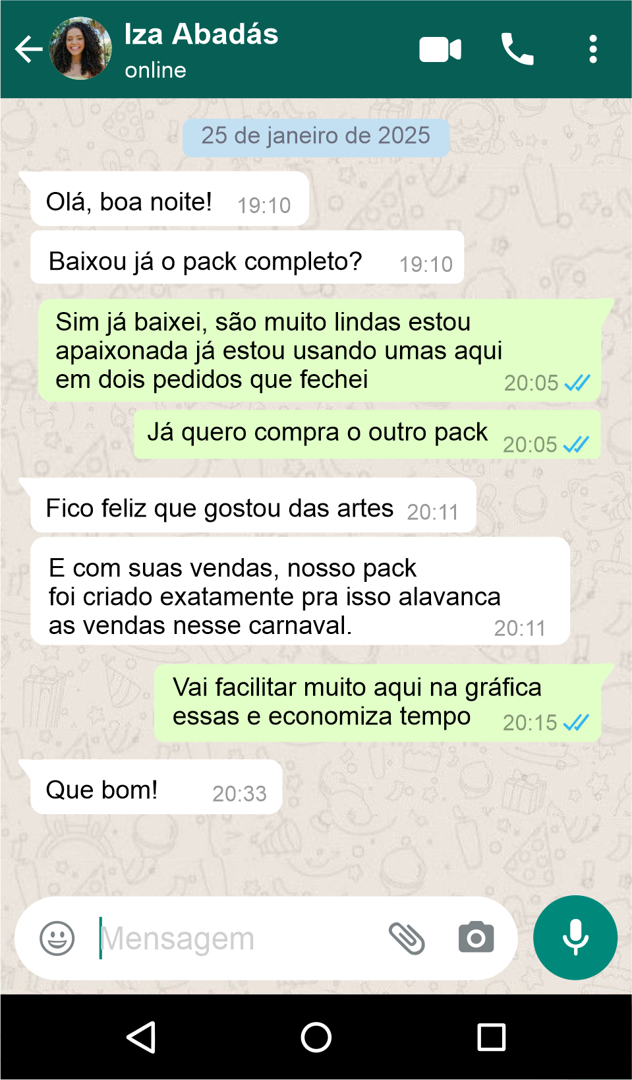Viewport: 632px width, 1080px height.
Task: Start a voice call via phone icon
Action: [x=517, y=49]
